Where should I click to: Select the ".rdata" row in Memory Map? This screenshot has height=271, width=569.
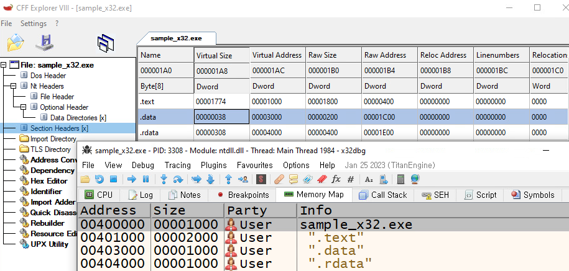[323, 264]
